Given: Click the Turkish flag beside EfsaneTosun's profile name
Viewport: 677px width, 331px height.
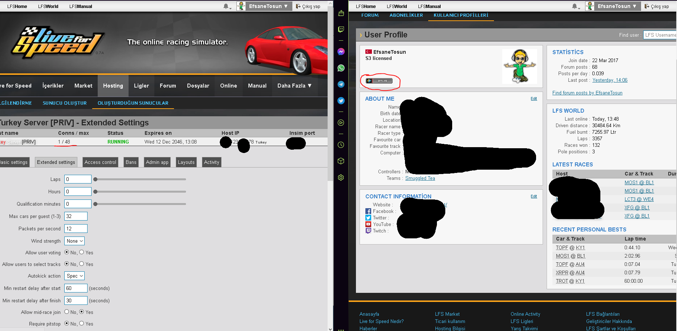Looking at the screenshot, I should pyautogui.click(x=369, y=52).
